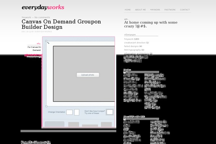This screenshot has width=216, height=144.
Task: Open the builder design mockup image
Action: click(78, 82)
